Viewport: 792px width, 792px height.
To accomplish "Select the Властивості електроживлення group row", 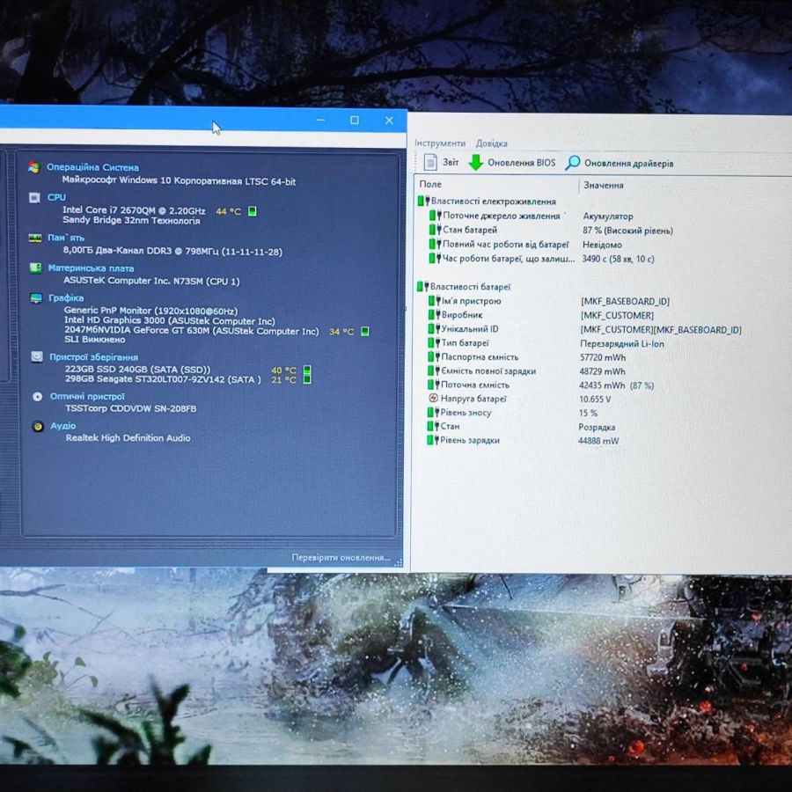I will pyautogui.click(x=487, y=201).
